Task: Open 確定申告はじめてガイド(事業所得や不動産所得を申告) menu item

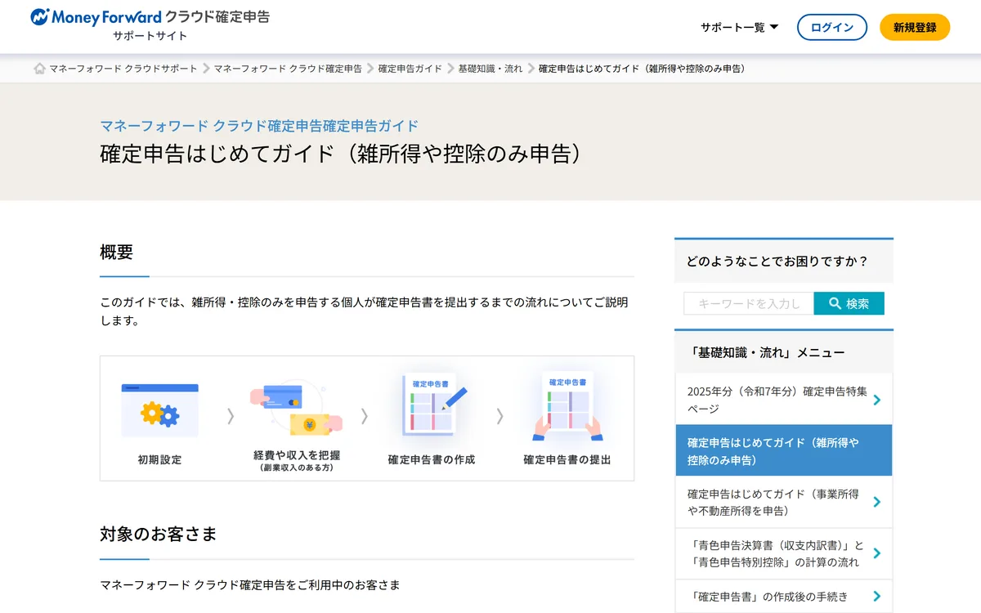Action: [x=784, y=502]
